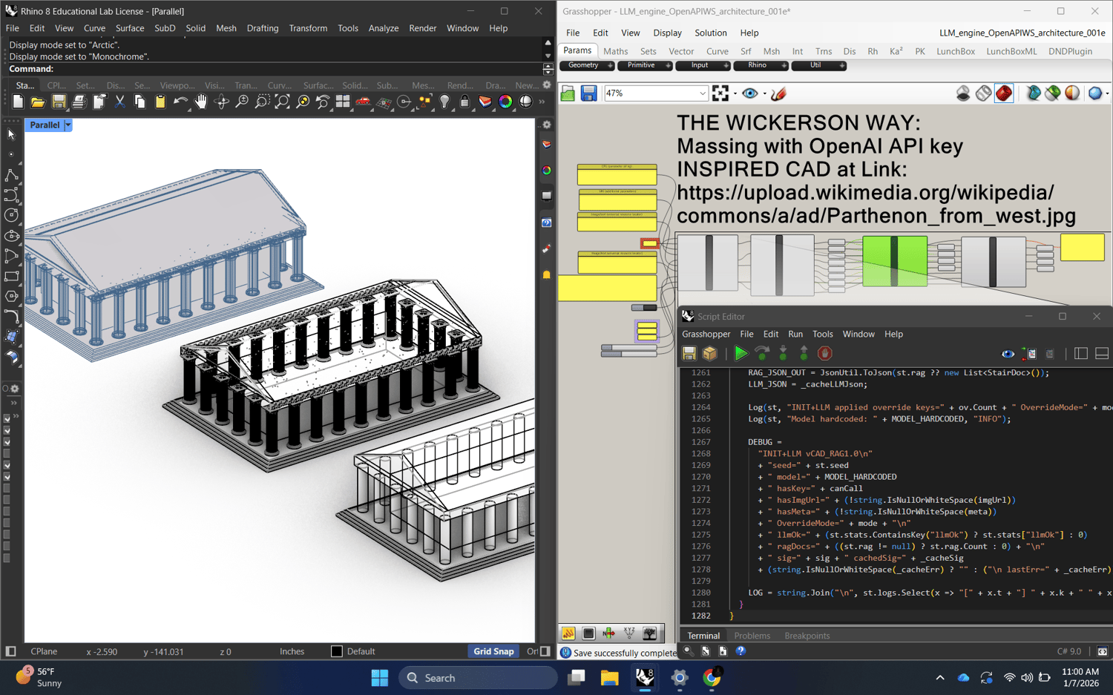Click the Default layer swatch in Rhino status bar
The height and width of the screenshot is (695, 1113).
336,651
